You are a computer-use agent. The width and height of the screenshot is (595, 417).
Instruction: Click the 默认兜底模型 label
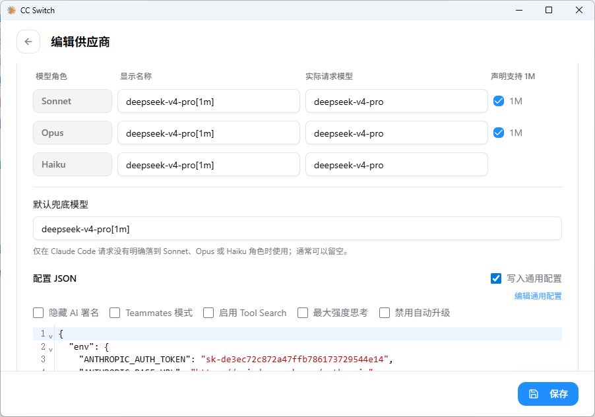pos(61,205)
